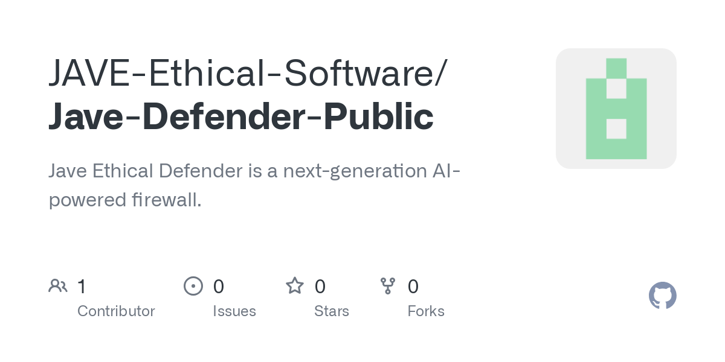Click the contributor count number 1
This screenshot has width=725, height=362.
(82, 286)
